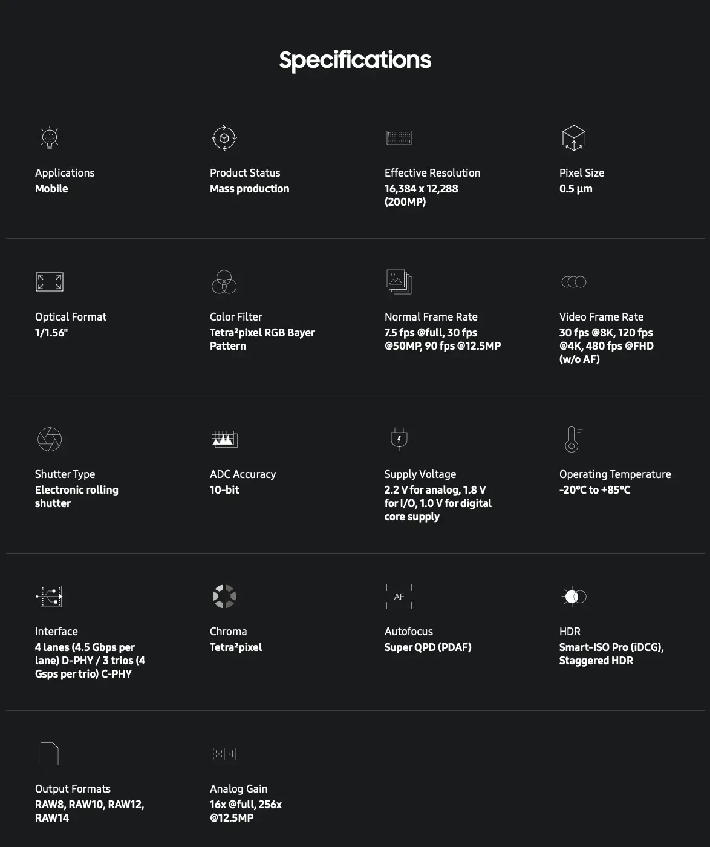
Task: Click the Shutter Type aperture icon
Action: click(49, 439)
